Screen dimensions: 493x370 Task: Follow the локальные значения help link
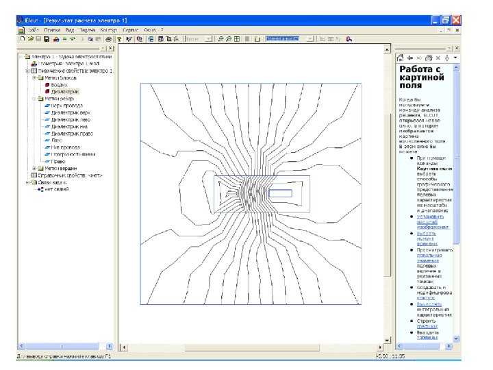[429, 258]
